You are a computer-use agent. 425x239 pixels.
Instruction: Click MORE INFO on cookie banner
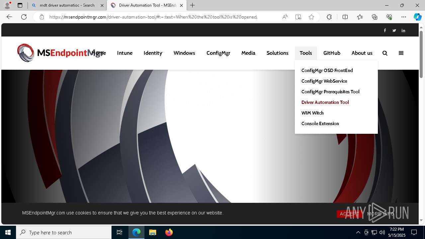click(381, 214)
